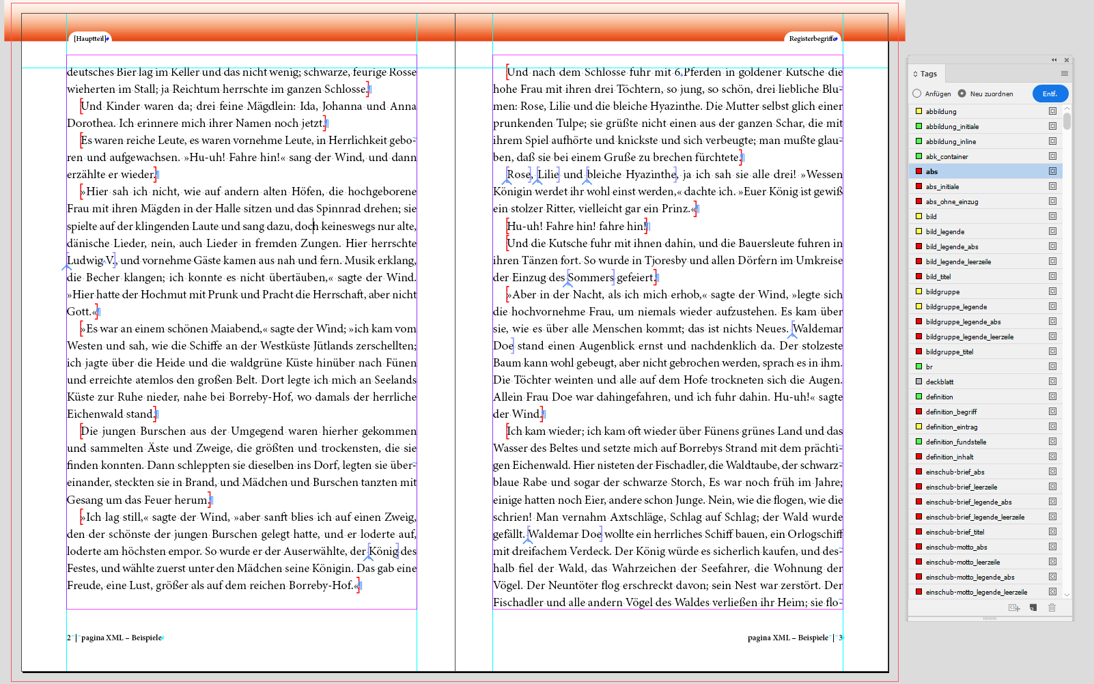Click the icon right of bild_legende row
Viewport: 1094px width, 684px height.
[1052, 231]
